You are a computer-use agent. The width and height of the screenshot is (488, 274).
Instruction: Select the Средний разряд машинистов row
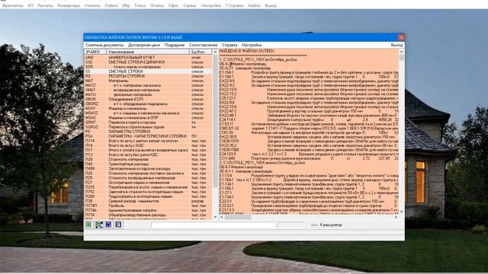pyautogui.click(x=148, y=201)
